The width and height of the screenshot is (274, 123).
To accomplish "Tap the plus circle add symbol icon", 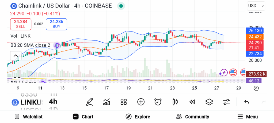I will pos(141,102).
